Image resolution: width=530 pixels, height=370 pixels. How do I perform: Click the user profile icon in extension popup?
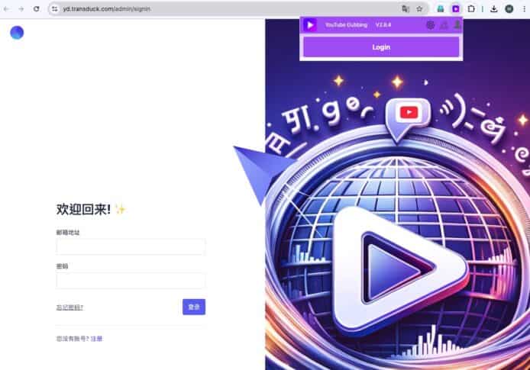(457, 25)
